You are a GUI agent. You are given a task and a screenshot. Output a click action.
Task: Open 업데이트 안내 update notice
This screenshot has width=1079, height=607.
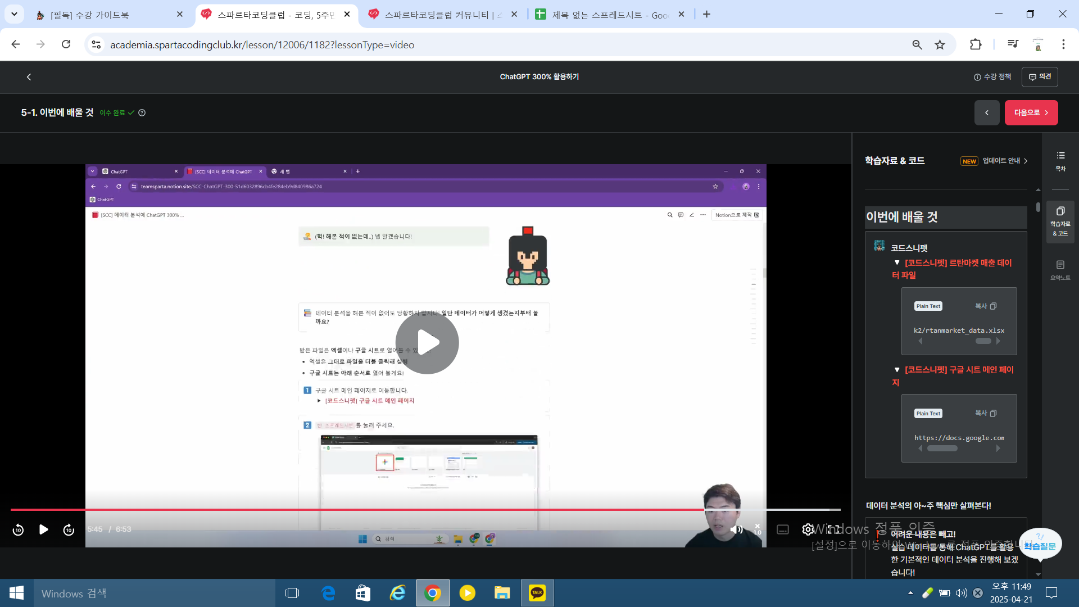(994, 161)
